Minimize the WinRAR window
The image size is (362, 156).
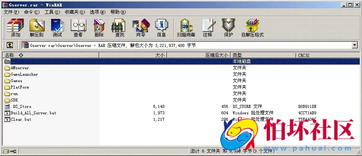click(x=344, y=5)
